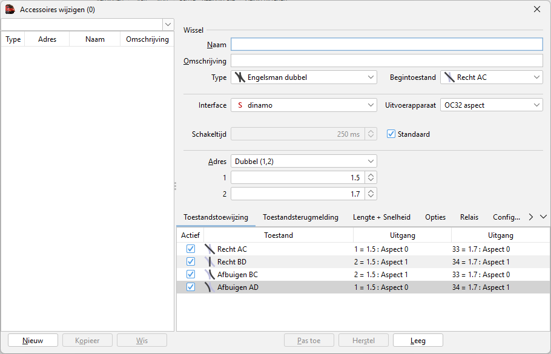Click into the Naam text field
Image resolution: width=551 pixels, height=354 pixels.
386,44
